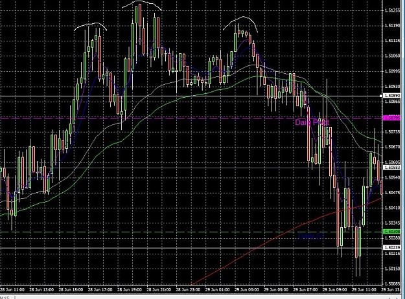Click the '29 Jun 01:00' time label
Image resolution: width=405 pixels, height=299 pixels.
point(217,290)
